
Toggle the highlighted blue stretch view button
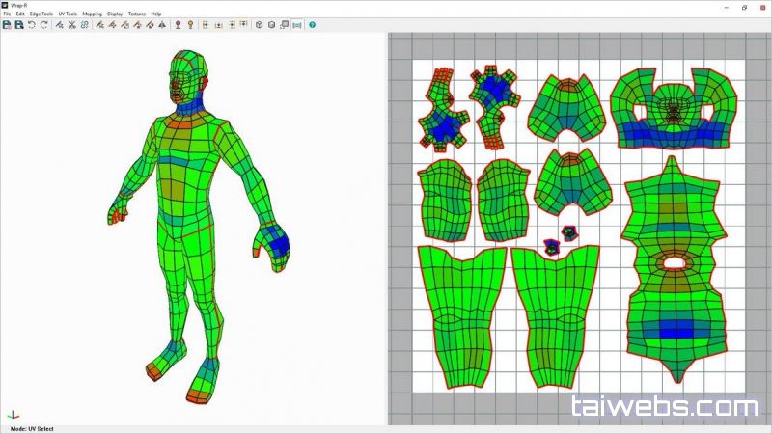click(x=296, y=24)
